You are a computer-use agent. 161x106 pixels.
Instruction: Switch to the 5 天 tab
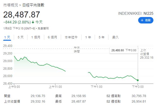click(21, 37)
